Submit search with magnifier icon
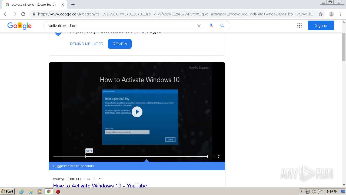Image resolution: width=346 pixels, height=195 pixels. [x=222, y=26]
